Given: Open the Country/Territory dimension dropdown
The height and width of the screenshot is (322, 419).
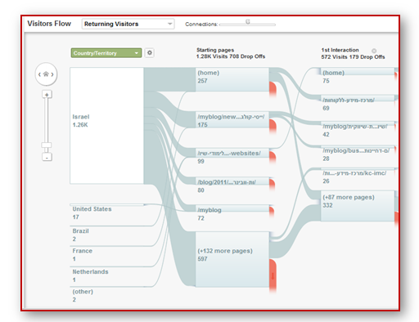Looking at the screenshot, I should 106,53.
